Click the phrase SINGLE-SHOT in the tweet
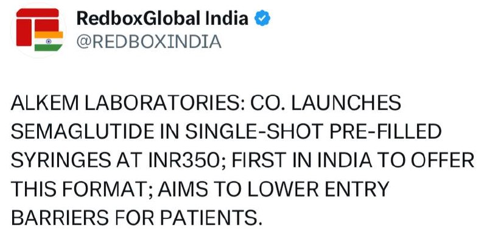 click(254, 131)
